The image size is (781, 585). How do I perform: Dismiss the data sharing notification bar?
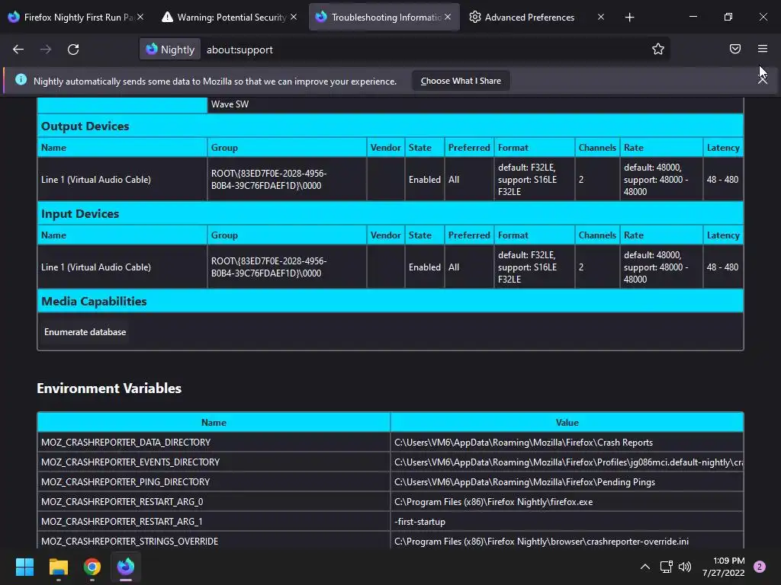[x=763, y=81]
